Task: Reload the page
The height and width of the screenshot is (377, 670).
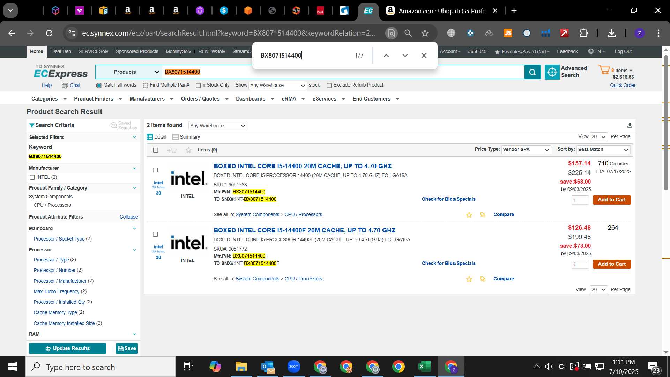Action: click(49, 33)
